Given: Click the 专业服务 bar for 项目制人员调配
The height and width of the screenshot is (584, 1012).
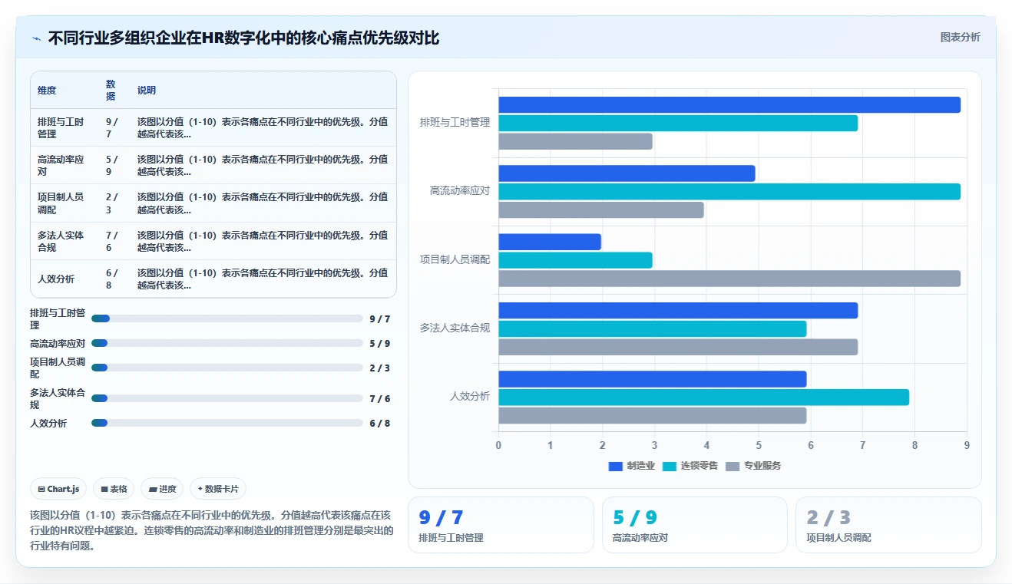Looking at the screenshot, I should pos(729,279).
